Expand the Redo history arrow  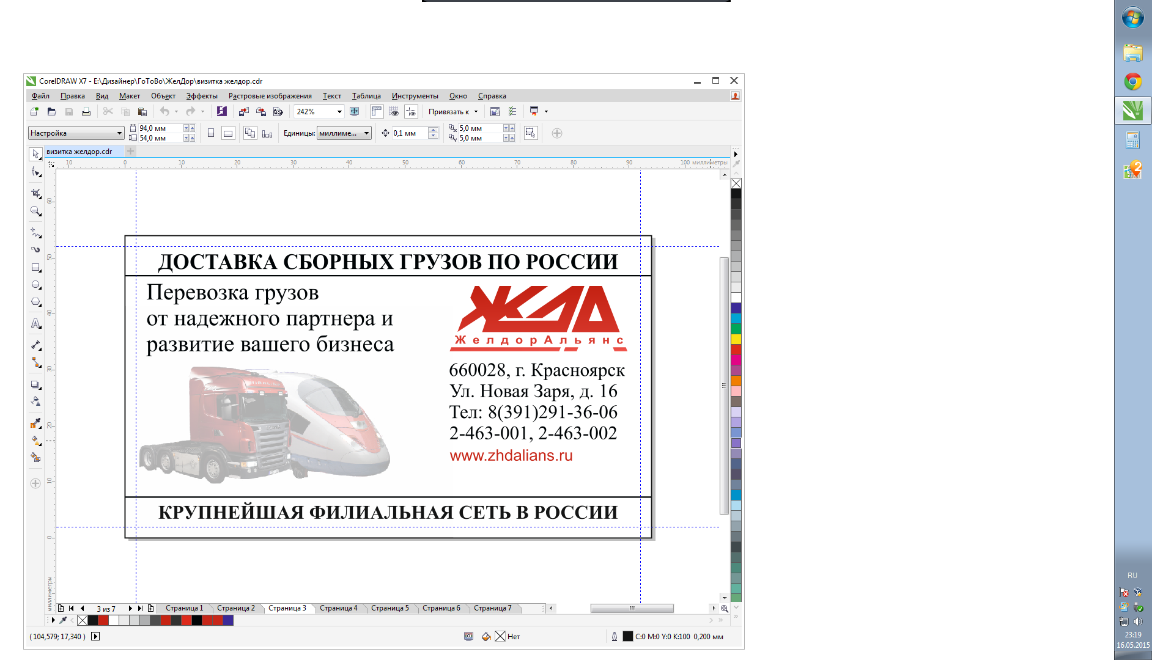[202, 111]
